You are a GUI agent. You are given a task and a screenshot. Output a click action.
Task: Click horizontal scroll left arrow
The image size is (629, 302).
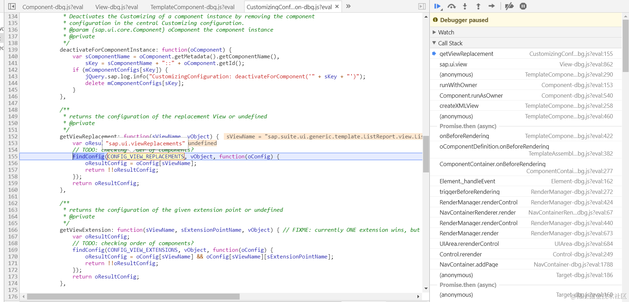24,297
